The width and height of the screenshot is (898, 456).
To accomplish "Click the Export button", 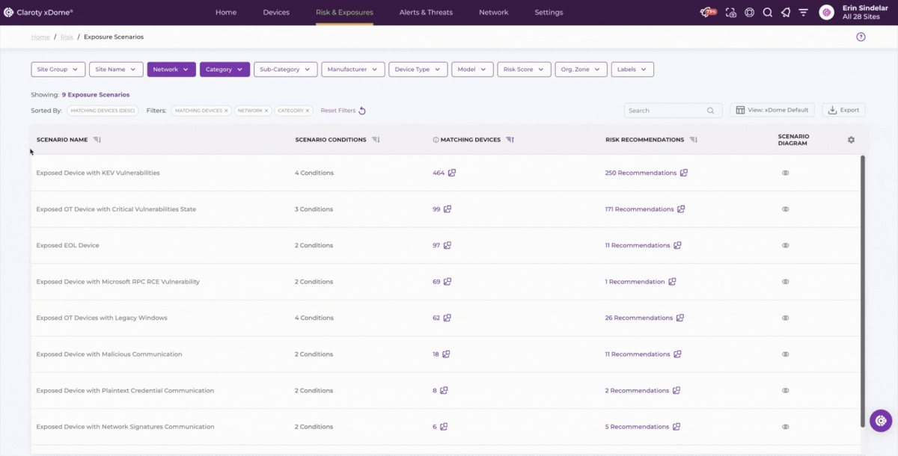I will click(x=843, y=110).
